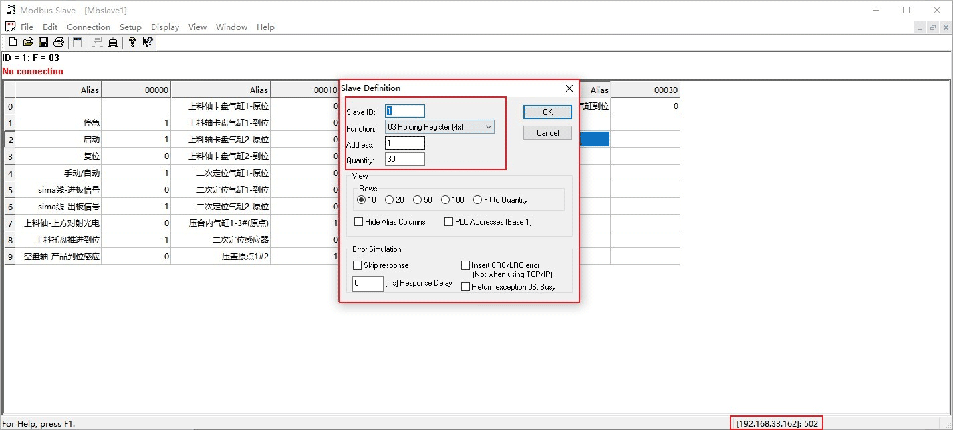Click the Quantity input field
Viewport: 953px width, 430px height.
405,159
